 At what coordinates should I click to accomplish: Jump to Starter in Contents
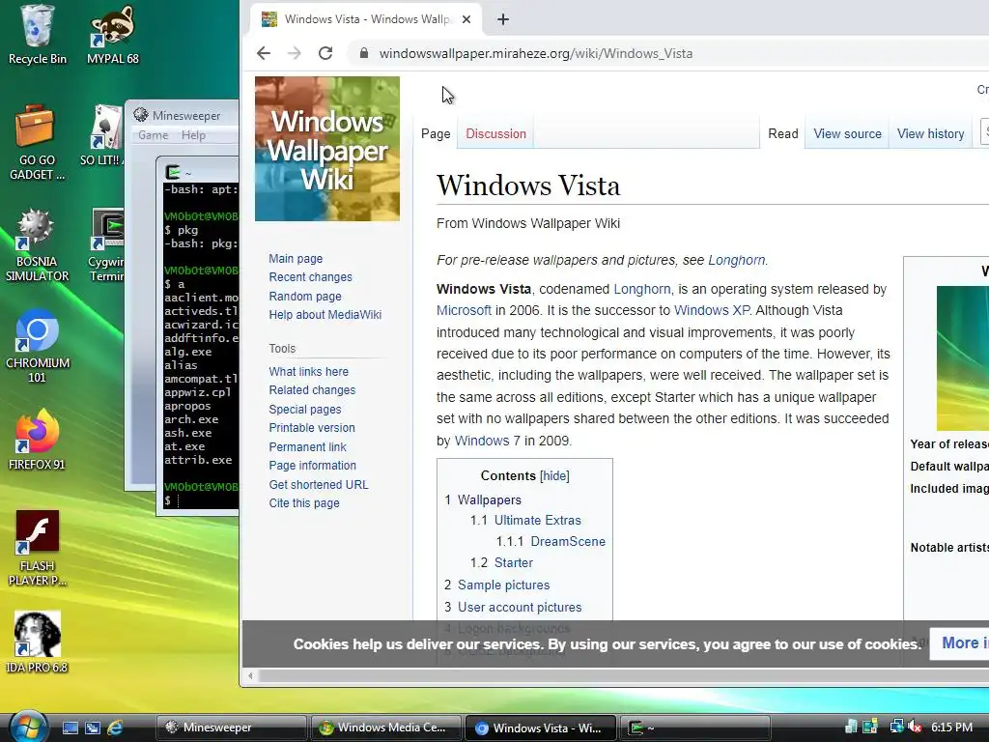tap(514, 563)
